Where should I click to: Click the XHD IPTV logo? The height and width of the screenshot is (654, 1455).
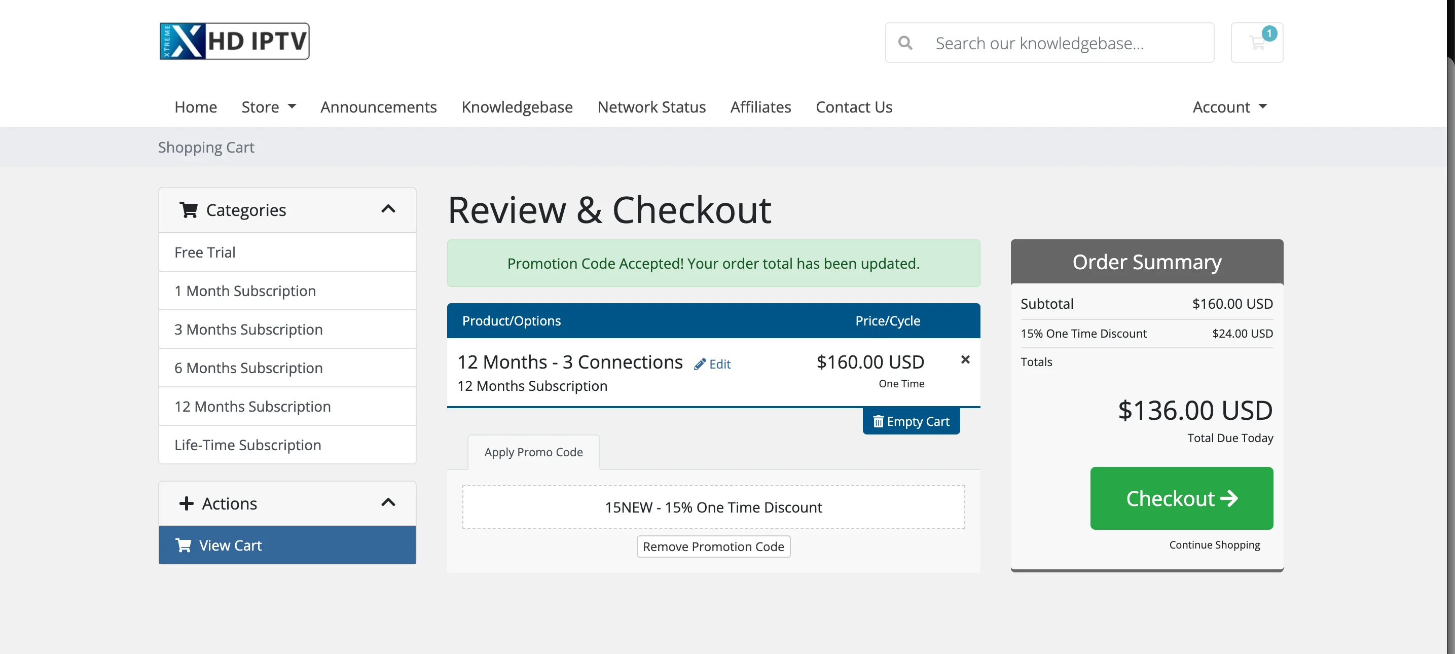pyautogui.click(x=234, y=41)
